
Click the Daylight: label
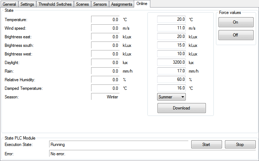coord(12,63)
